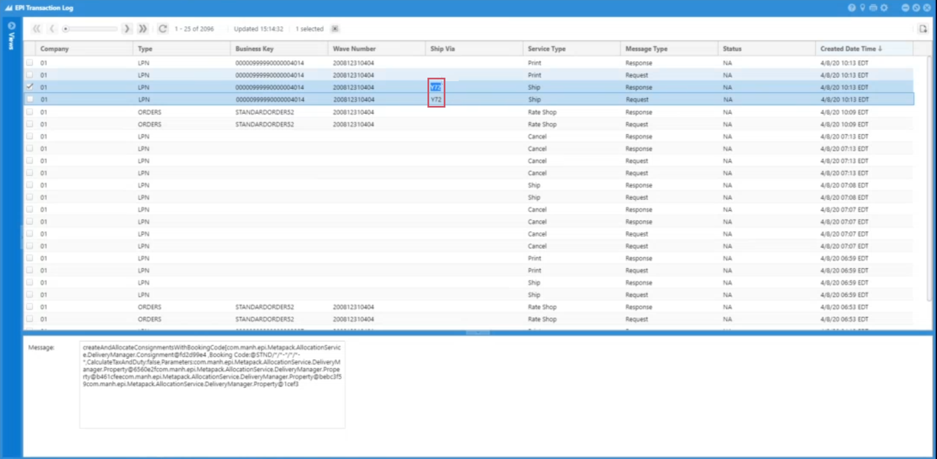Click the splitter handle above Message pane
The width and height of the screenshot is (937, 459).
click(x=477, y=333)
